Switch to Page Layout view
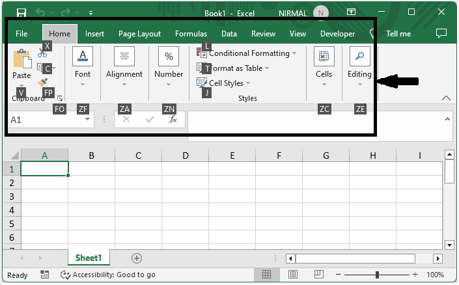This screenshot has height=285, width=459. tap(293, 275)
